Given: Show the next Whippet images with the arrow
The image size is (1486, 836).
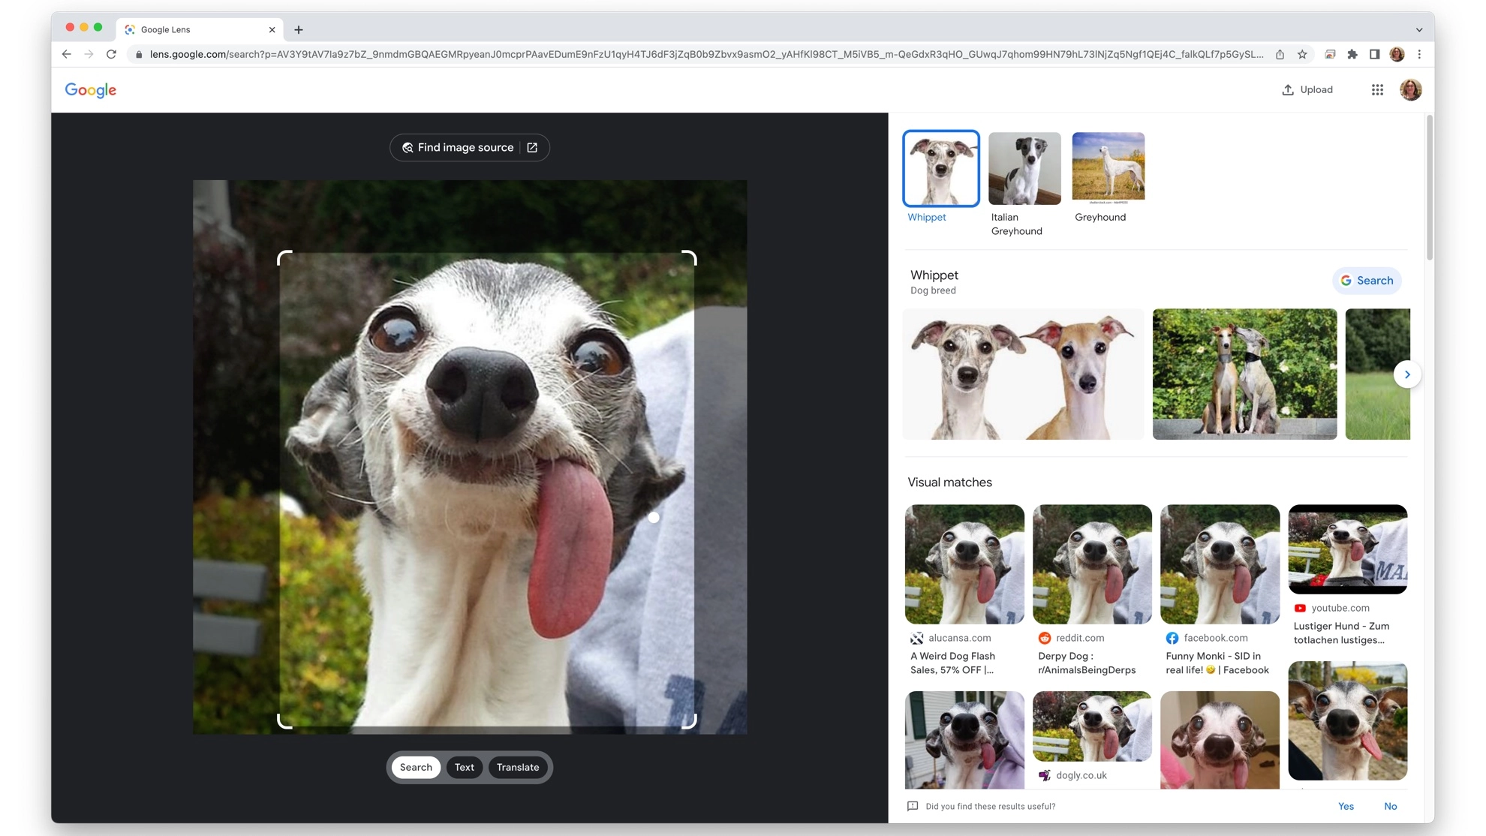Looking at the screenshot, I should pos(1407,374).
